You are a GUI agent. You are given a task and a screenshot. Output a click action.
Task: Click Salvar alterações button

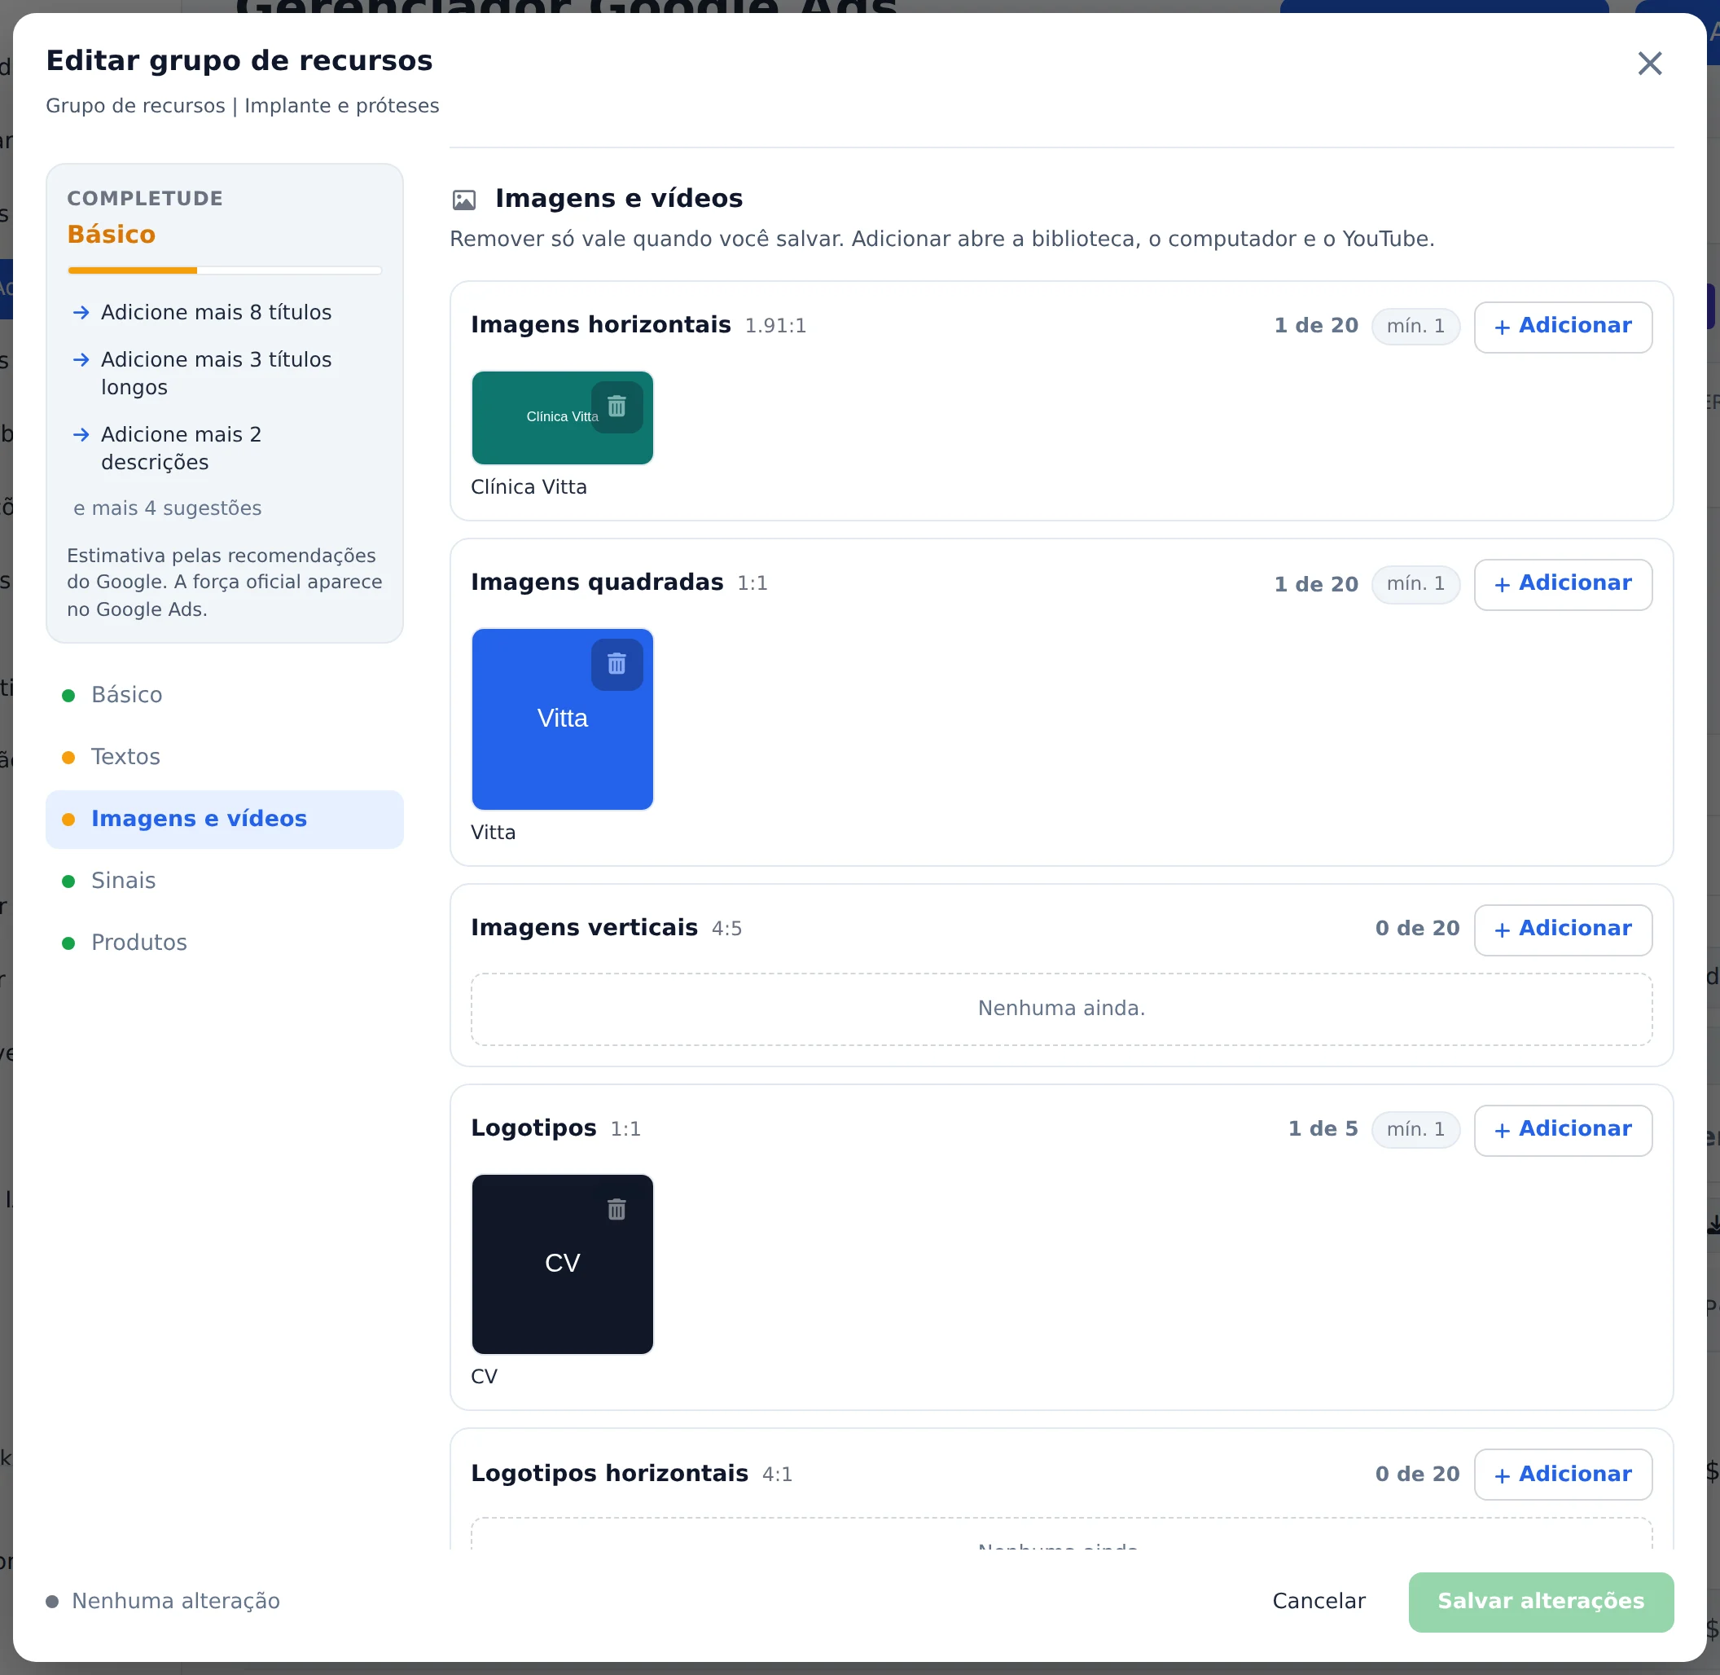(1541, 1602)
